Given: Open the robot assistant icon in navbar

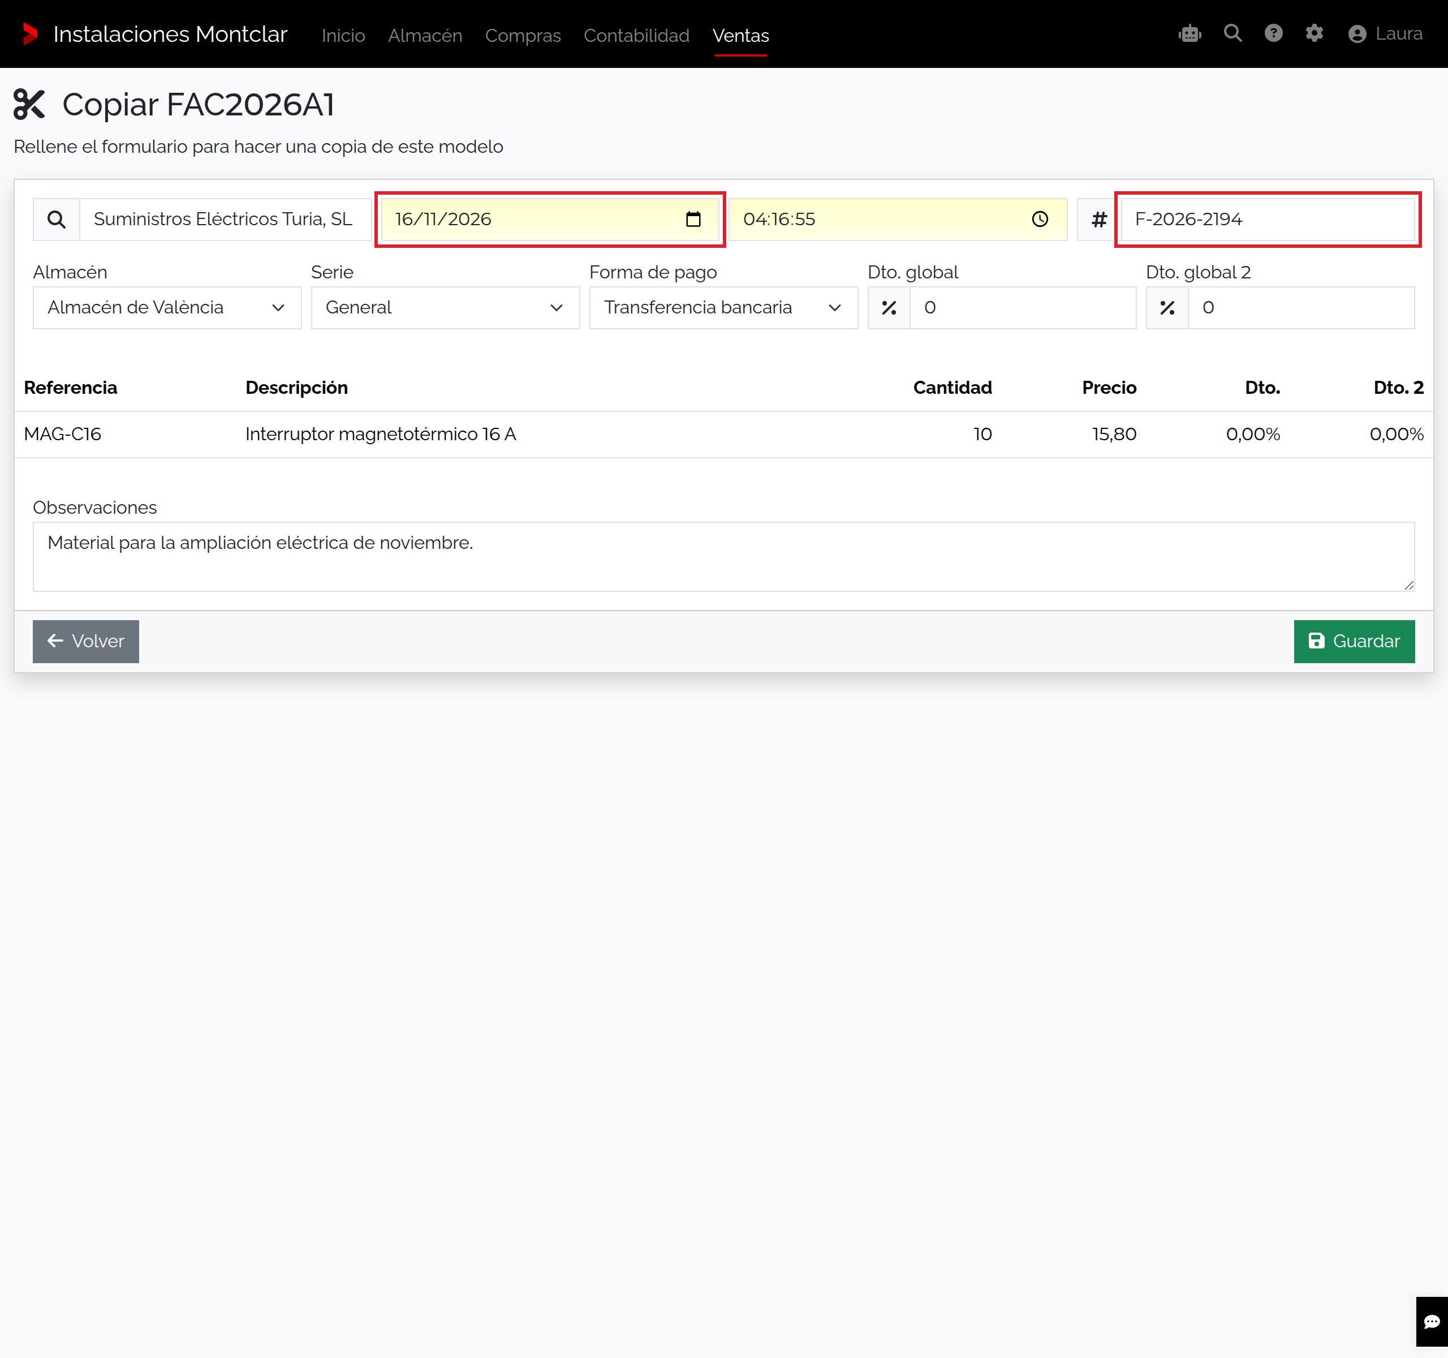Looking at the screenshot, I should point(1190,33).
